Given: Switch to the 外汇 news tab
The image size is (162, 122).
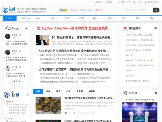Looking at the screenshot, I should (68, 91).
